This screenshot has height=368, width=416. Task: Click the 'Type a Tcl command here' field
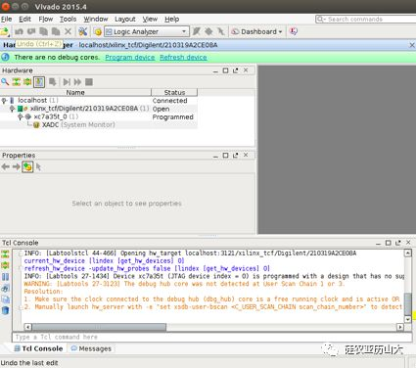(212, 337)
